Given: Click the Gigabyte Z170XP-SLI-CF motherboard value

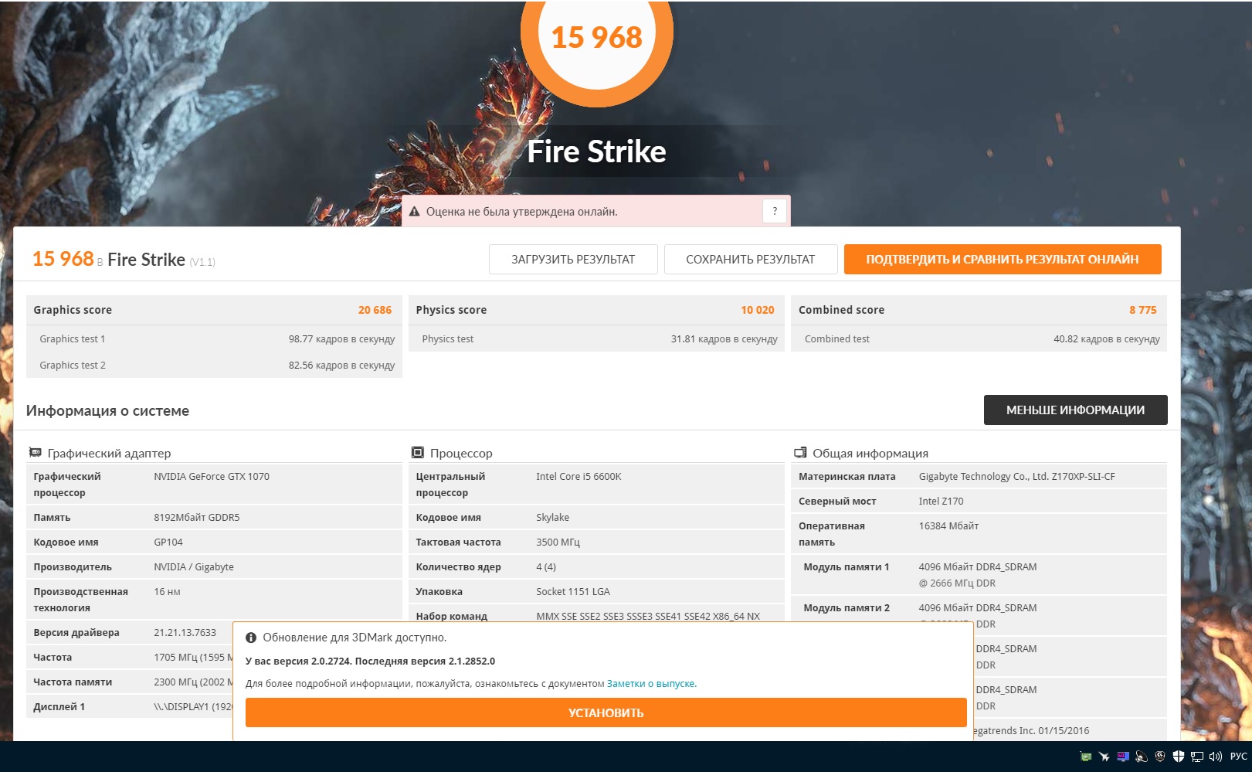Looking at the screenshot, I should click(1017, 476).
